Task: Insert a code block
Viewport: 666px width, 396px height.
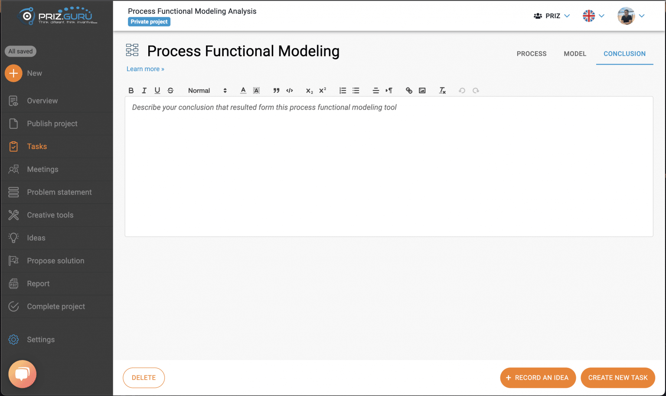Action: 290,91
